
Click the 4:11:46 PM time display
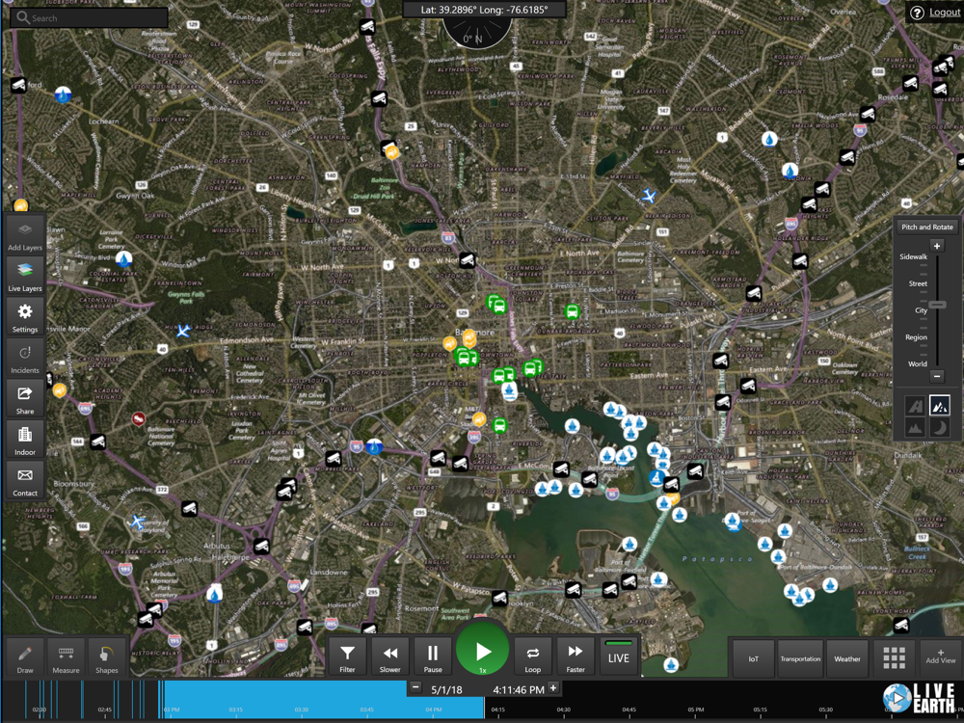click(519, 690)
